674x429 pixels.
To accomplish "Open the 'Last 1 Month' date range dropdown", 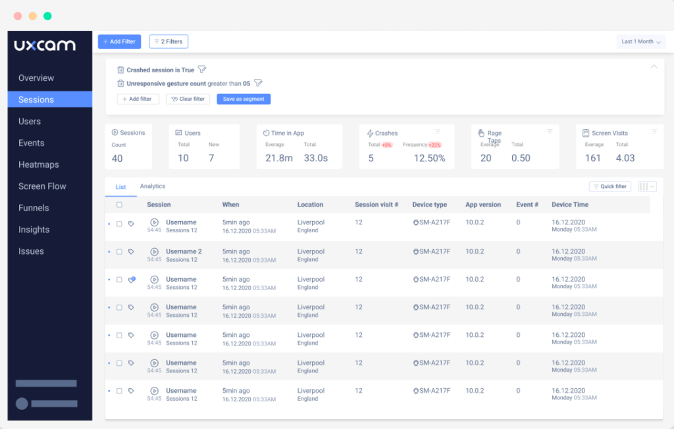I will (640, 41).
